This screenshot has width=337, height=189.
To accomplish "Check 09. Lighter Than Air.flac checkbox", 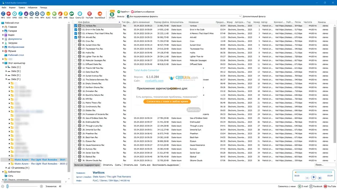I will [76, 57].
